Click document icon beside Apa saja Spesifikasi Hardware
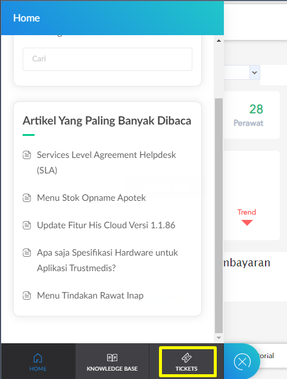 point(27,253)
